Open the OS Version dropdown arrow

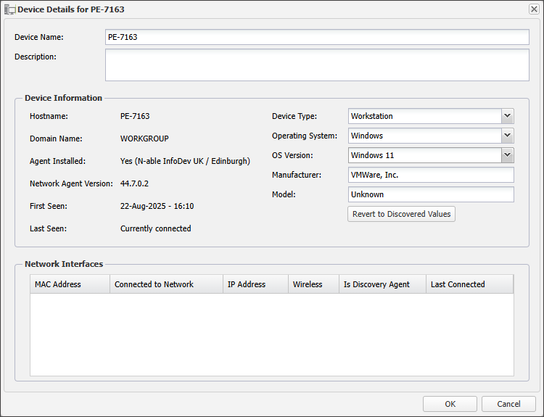pyautogui.click(x=507, y=155)
